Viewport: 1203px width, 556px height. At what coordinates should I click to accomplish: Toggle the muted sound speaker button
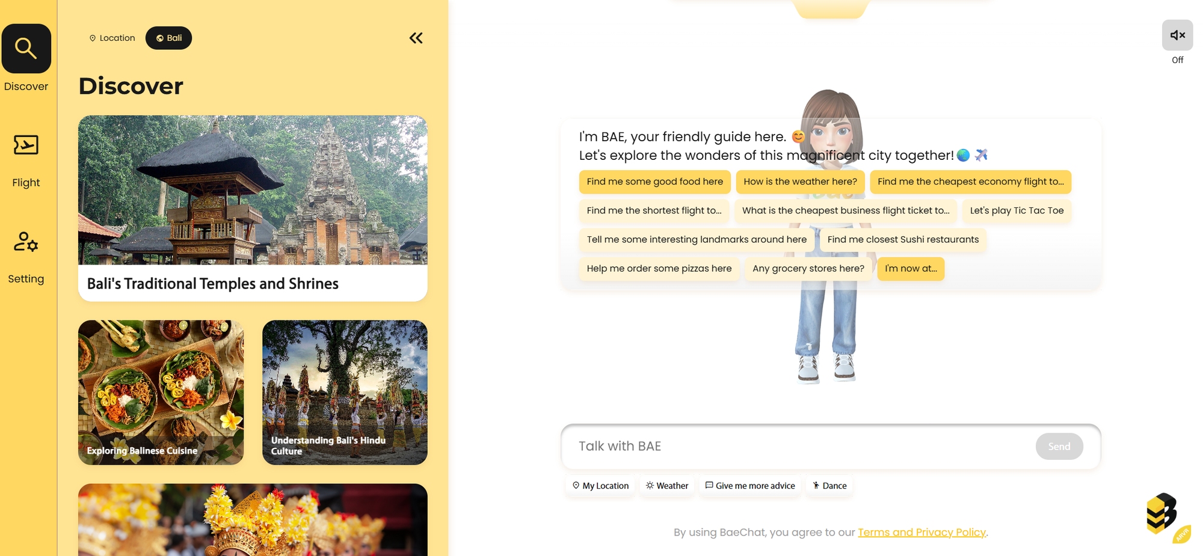1177,35
